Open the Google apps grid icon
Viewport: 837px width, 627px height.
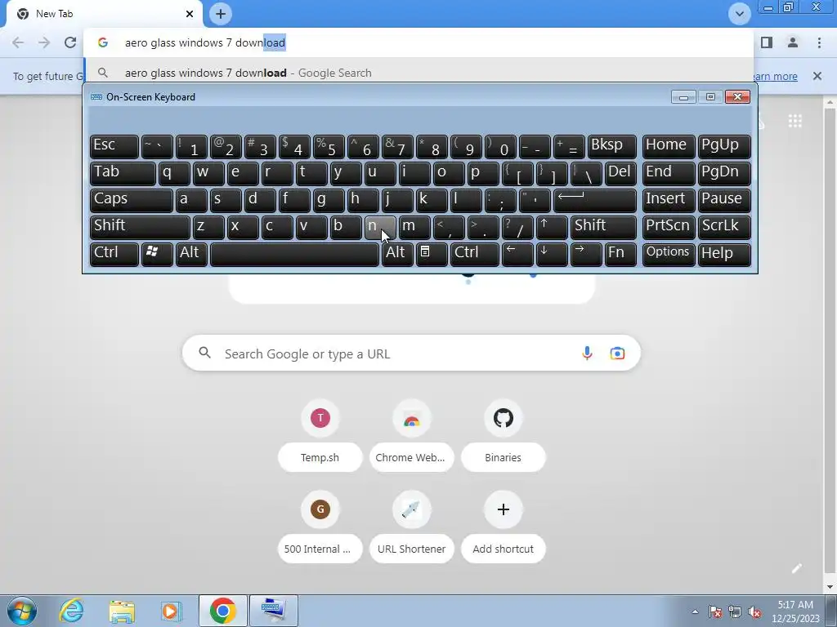(794, 122)
